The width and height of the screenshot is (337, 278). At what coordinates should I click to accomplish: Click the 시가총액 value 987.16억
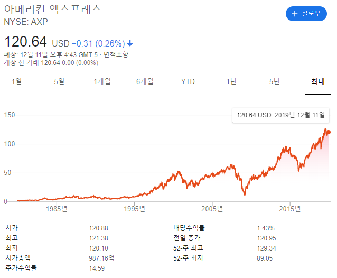coord(101,258)
